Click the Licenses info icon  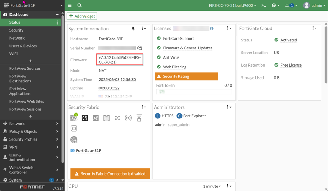click(212, 29)
